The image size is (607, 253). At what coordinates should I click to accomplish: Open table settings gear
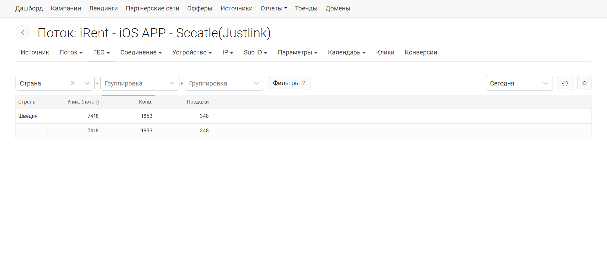click(x=584, y=83)
